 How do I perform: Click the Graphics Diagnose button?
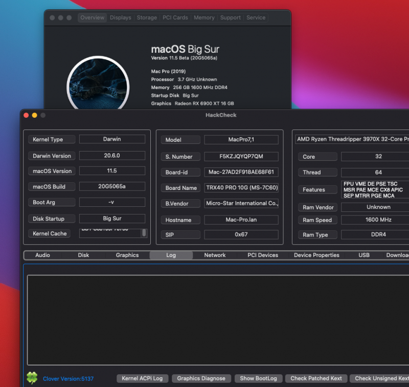201,378
